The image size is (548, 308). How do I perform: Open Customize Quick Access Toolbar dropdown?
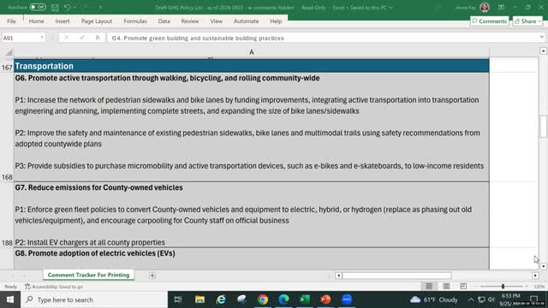100,8
